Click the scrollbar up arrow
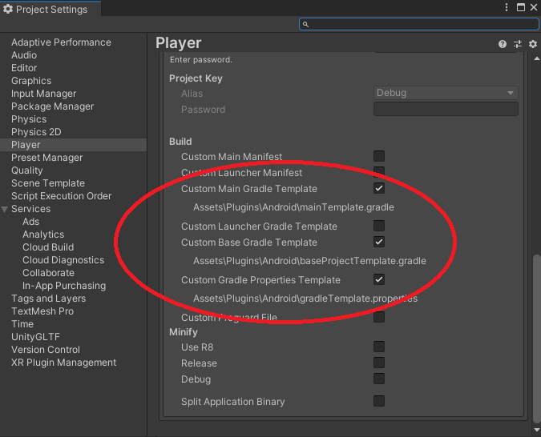The height and width of the screenshot is (437, 541). coord(536,58)
